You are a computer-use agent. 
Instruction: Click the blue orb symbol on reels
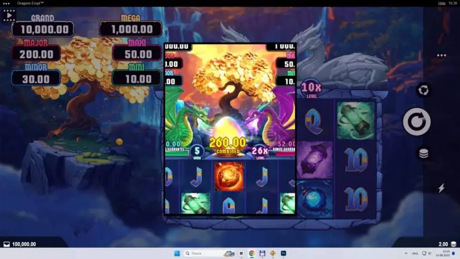[x=315, y=199]
